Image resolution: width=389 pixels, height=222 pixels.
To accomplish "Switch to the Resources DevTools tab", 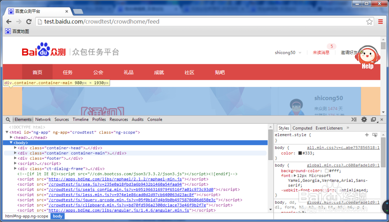I will point(119,120).
